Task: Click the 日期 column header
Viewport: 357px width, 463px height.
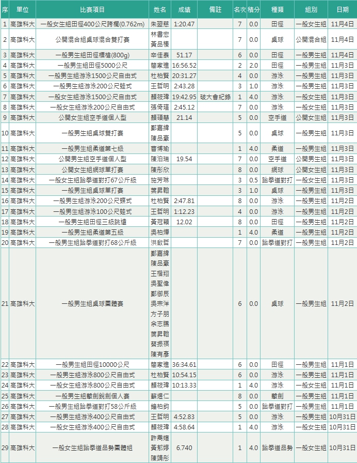Action: click(x=342, y=10)
